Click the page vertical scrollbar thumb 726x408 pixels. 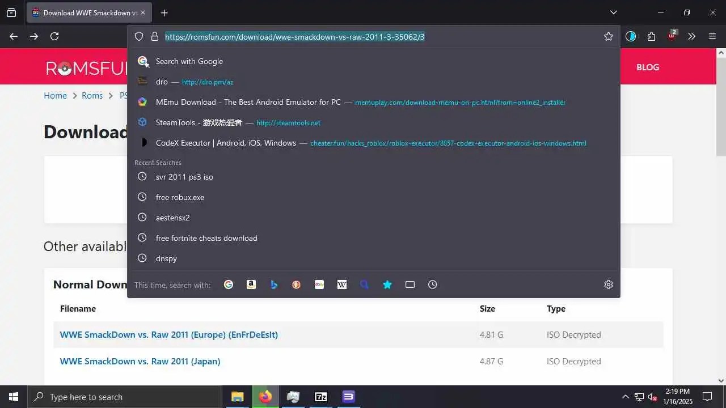coord(721,107)
